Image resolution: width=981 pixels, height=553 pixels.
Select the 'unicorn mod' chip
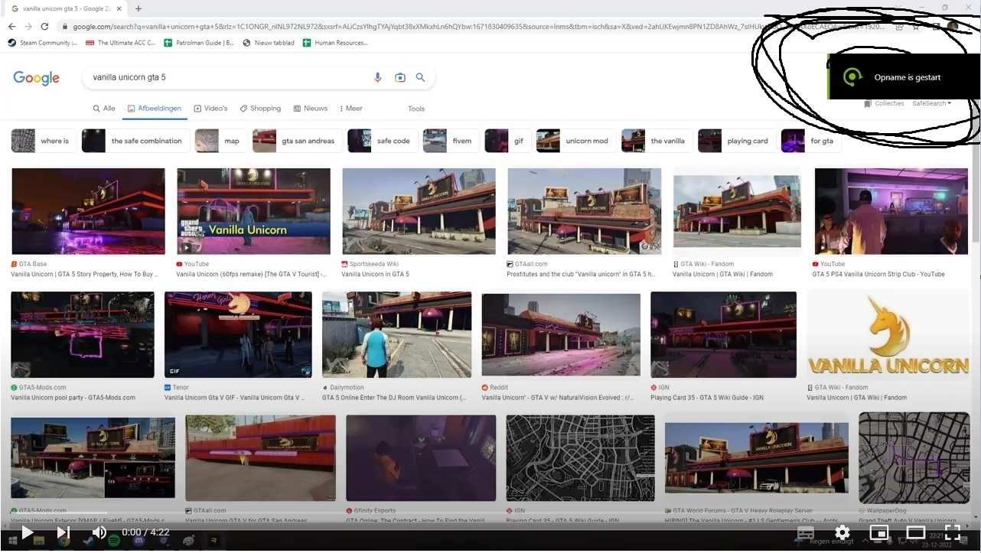[x=575, y=141]
